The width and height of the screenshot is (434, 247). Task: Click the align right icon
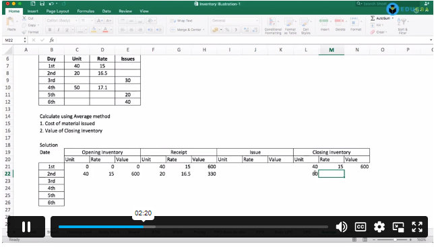[x=140, y=30]
